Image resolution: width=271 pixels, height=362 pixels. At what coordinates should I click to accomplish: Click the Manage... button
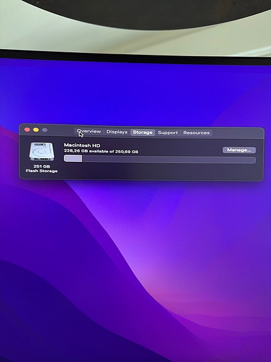(x=239, y=150)
